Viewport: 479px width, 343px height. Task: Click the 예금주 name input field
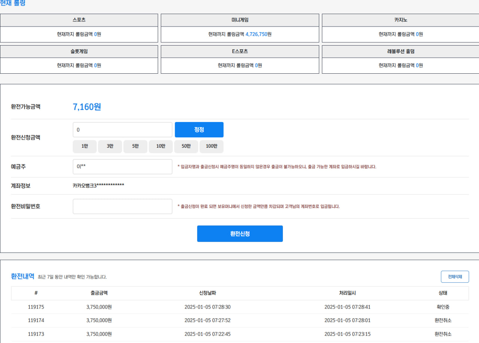(x=122, y=167)
